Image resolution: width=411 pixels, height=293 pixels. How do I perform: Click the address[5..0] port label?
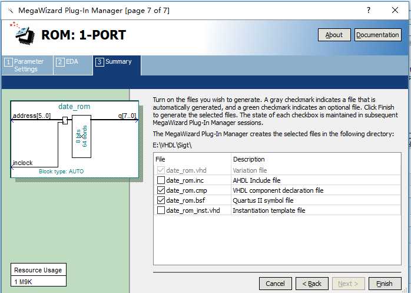(x=32, y=116)
